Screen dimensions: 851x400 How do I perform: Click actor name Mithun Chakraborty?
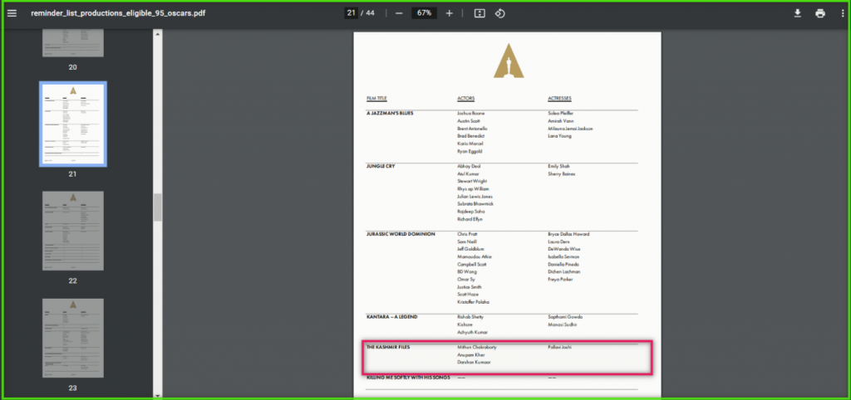tap(477, 347)
